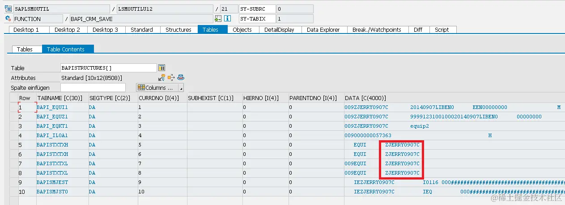Click the BAPI_EQKT1 cell

pos(61,126)
